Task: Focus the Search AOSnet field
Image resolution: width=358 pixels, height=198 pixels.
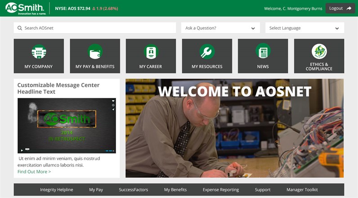Action: coord(95,28)
